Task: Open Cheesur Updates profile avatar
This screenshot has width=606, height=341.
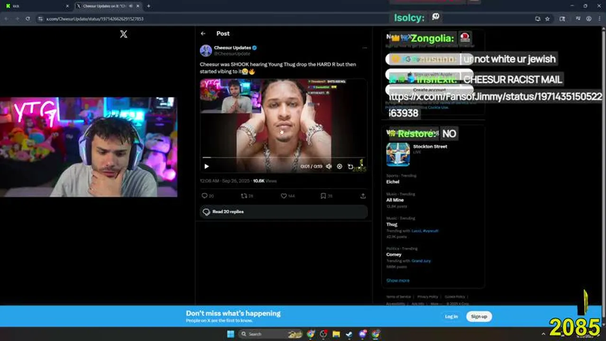Action: tap(206, 51)
